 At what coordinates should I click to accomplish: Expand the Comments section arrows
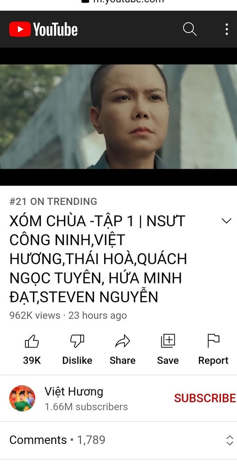point(229,440)
